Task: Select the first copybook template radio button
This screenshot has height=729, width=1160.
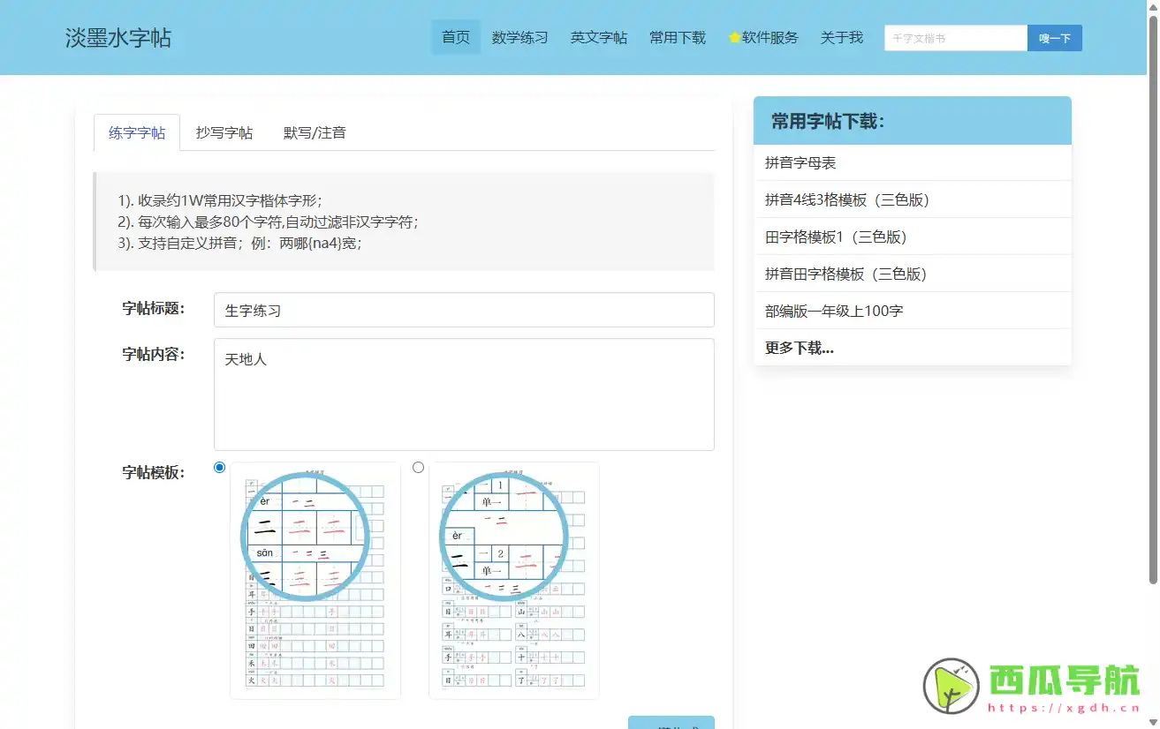Action: point(219,467)
